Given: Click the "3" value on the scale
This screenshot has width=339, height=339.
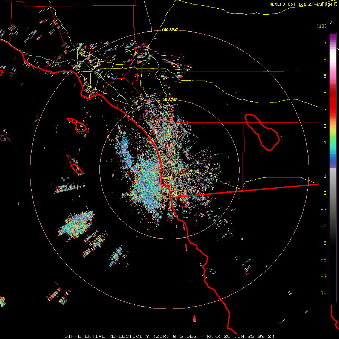Looking at the screenshot, I should (x=325, y=109).
